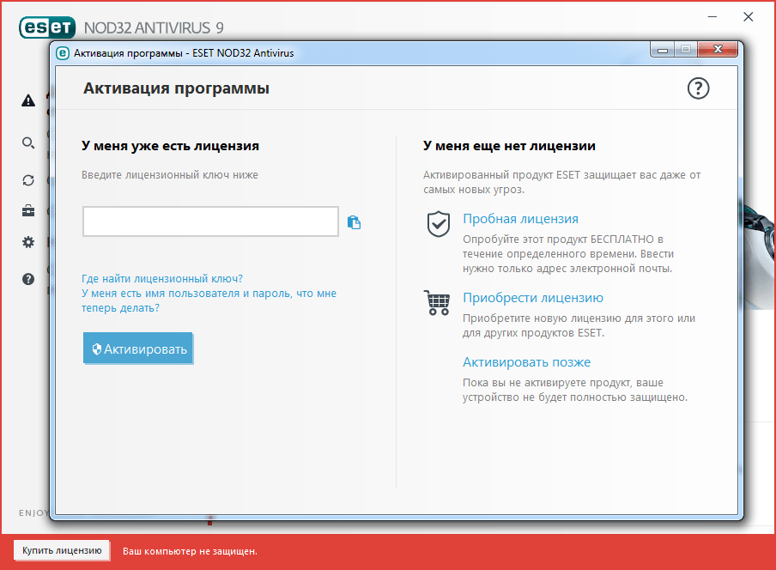Select the toolbox icon in sidebar
776x570 pixels.
pos(28,211)
